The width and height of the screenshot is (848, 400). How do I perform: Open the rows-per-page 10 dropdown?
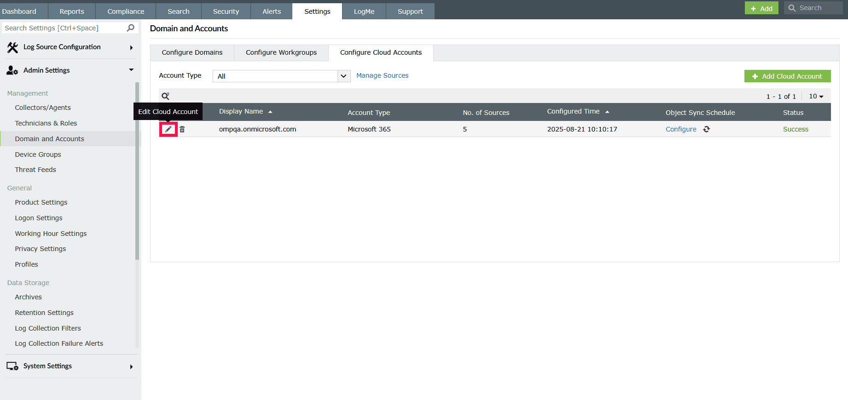pos(816,97)
